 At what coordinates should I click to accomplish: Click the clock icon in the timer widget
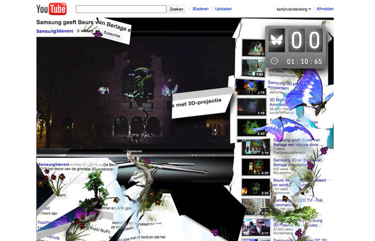pos(274,61)
